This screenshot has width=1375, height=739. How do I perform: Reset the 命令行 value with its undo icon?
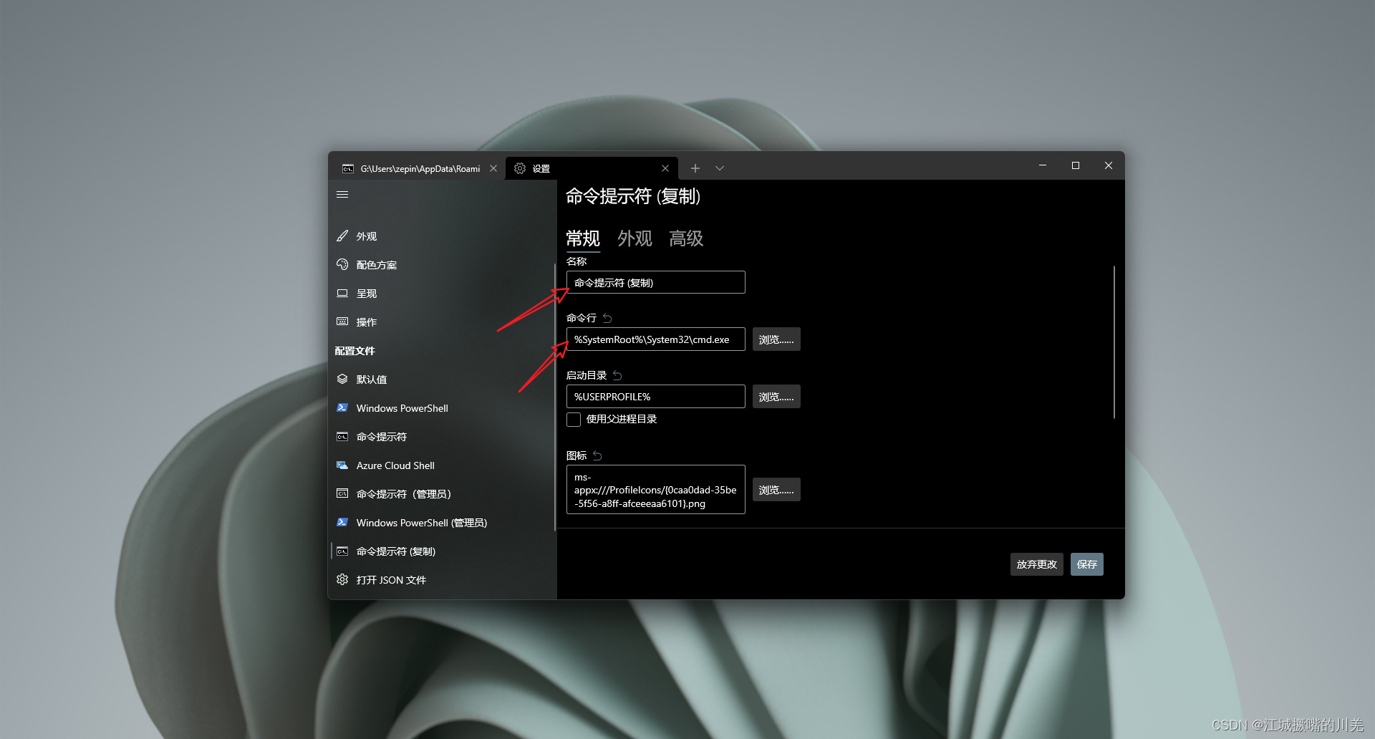[x=607, y=318]
